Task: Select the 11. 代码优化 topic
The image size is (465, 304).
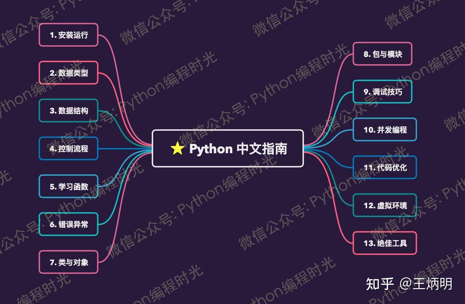Action: pyautogui.click(x=385, y=168)
